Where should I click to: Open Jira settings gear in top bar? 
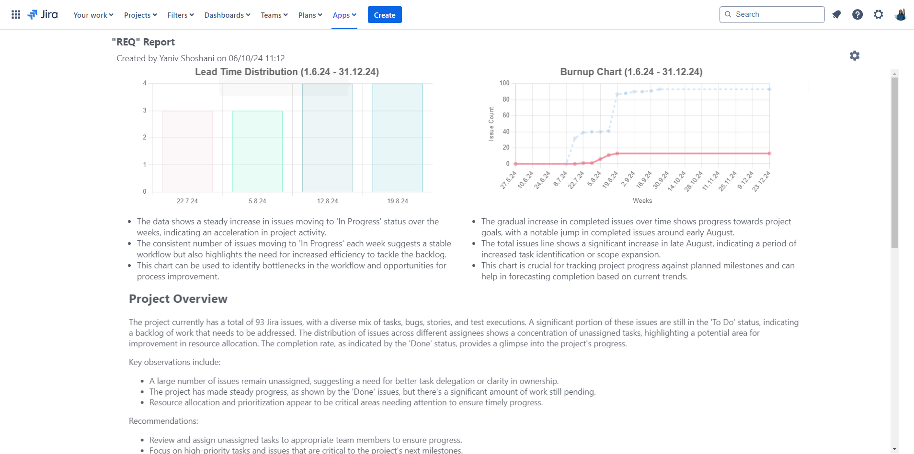pos(878,15)
